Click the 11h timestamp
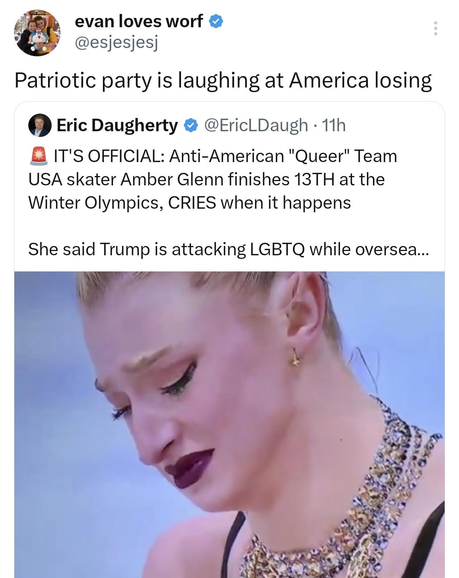 click(334, 125)
